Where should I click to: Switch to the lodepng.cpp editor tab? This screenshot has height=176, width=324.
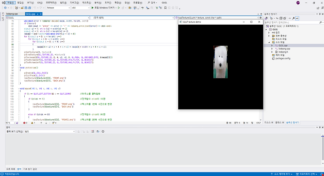click(x=13, y=14)
